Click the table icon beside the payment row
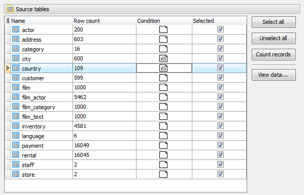Screen dimensions: 304x195 pos(16,145)
